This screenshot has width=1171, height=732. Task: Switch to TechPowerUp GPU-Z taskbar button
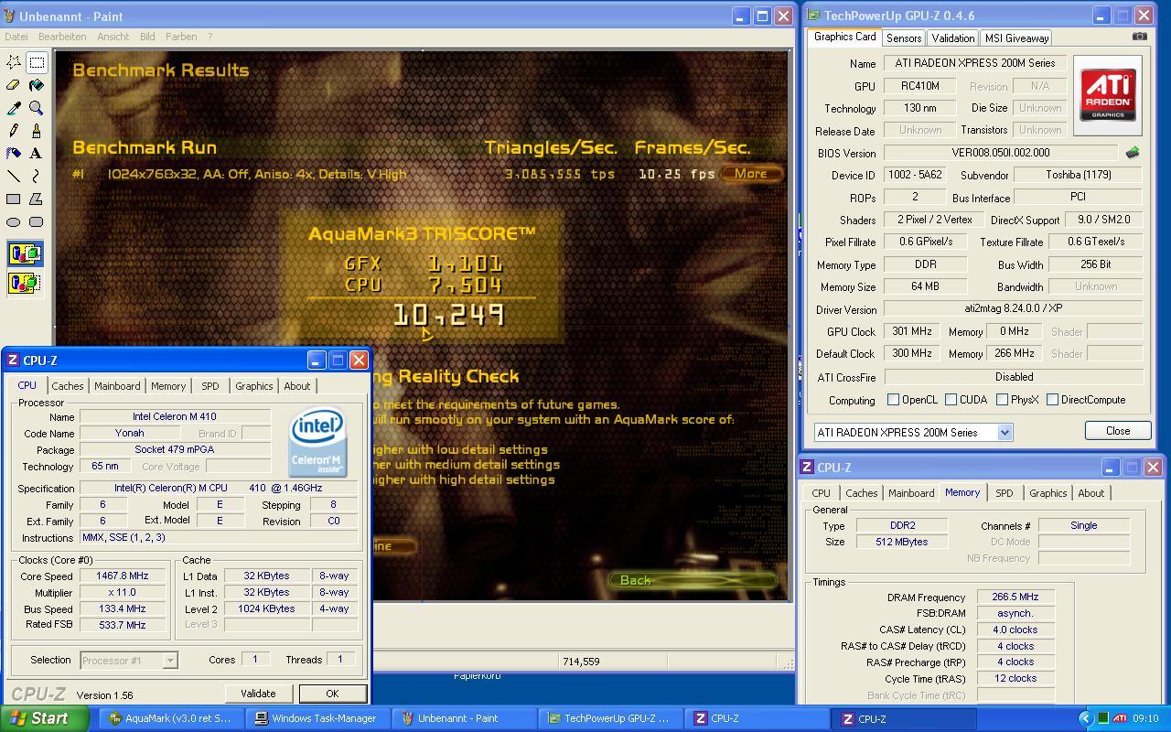[x=609, y=718]
